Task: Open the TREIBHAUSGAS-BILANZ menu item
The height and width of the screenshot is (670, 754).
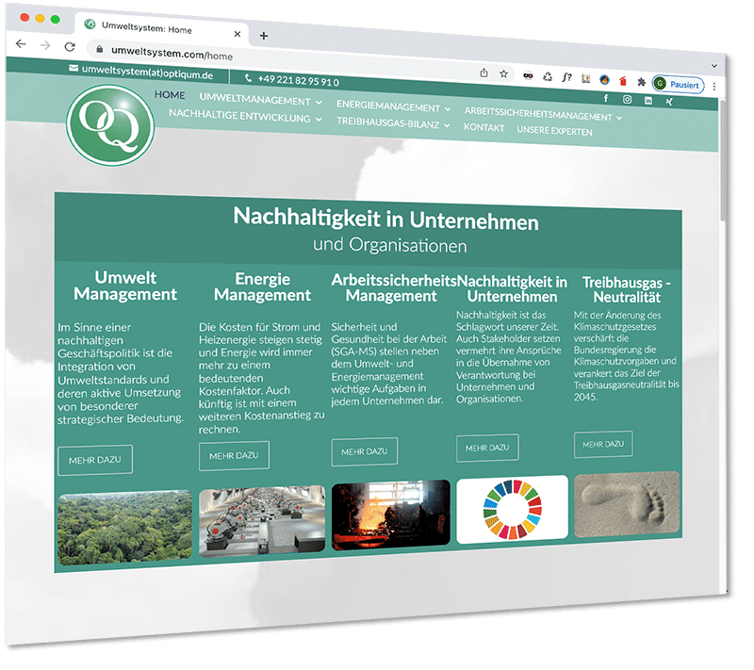Action: [x=387, y=123]
